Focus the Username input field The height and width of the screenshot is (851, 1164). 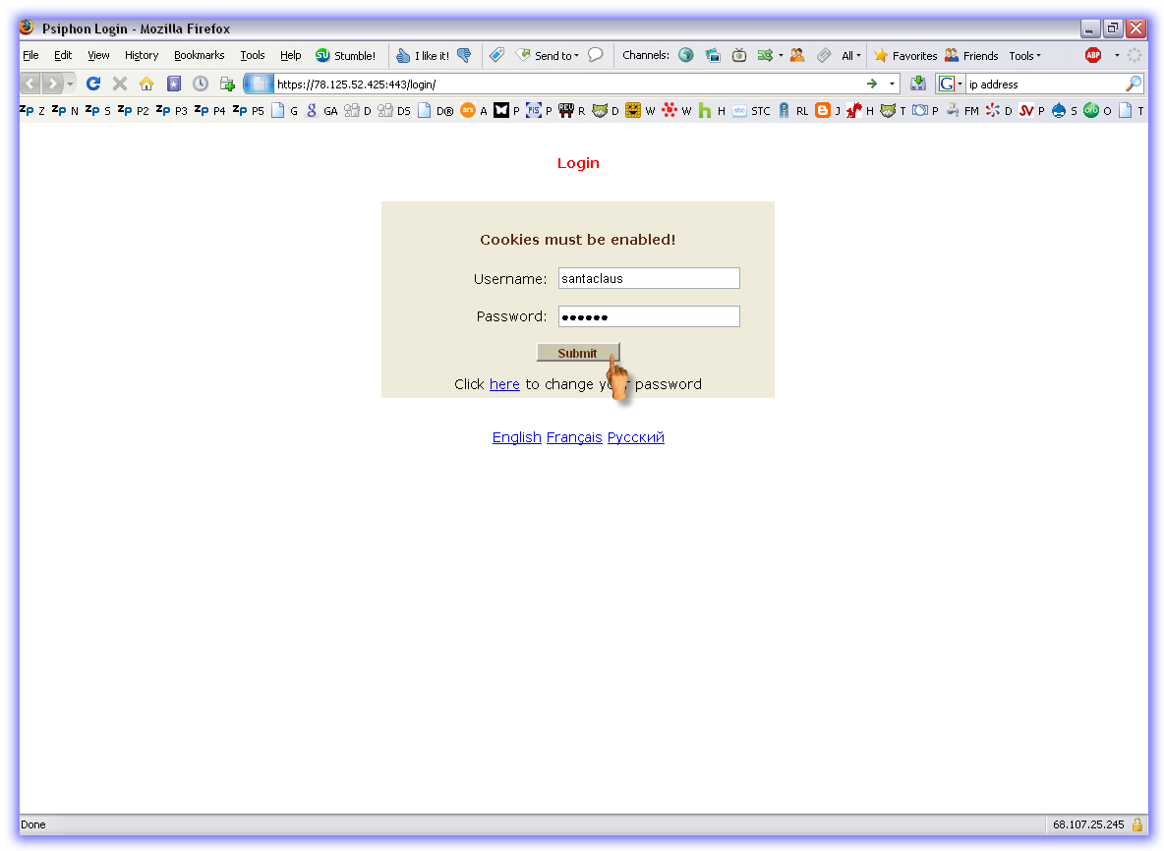click(649, 278)
